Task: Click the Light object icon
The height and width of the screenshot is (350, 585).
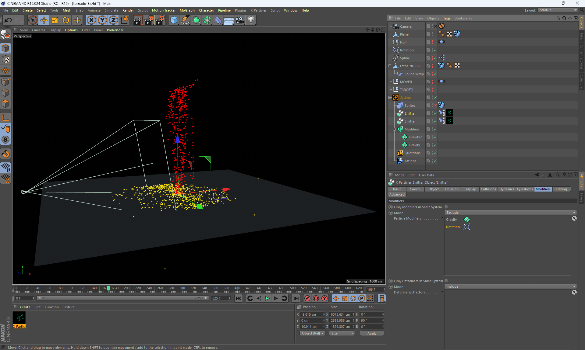Action: (x=251, y=20)
